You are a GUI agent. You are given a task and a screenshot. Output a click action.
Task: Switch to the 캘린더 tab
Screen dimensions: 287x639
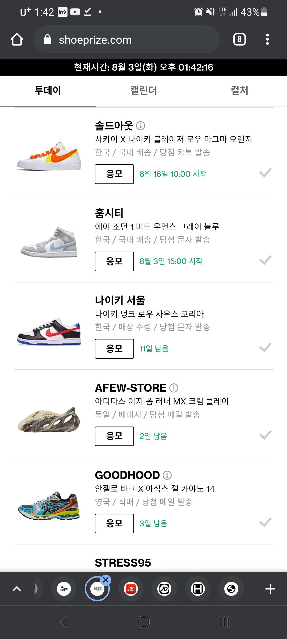click(143, 91)
